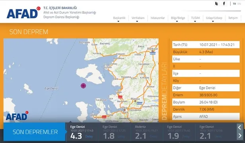Go to next earthquakes with right arrow

240,135
